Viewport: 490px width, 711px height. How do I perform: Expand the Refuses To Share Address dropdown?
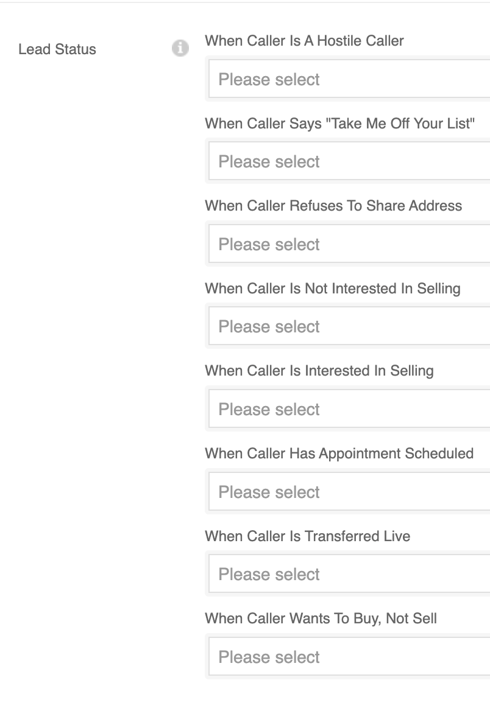pos(349,244)
